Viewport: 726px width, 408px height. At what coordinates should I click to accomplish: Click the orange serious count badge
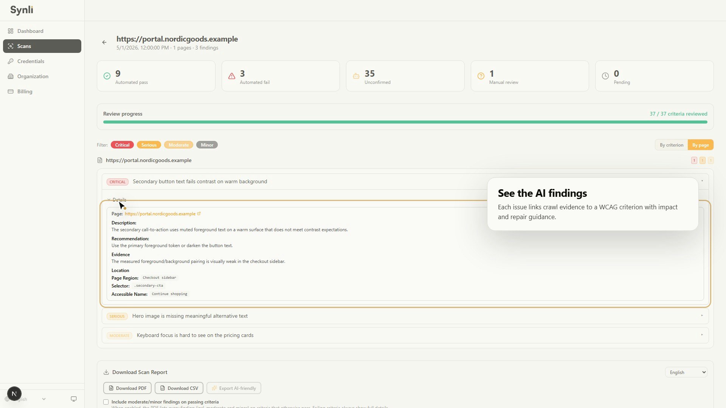point(703,160)
